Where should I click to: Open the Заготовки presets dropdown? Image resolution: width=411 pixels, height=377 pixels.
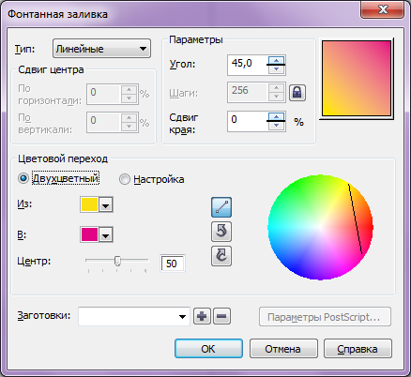tap(134, 316)
